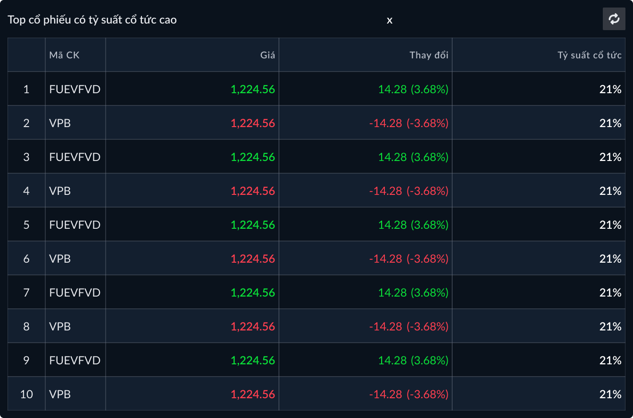Viewport: 633px width, 418px height.
Task: Click the red change value in row 6
Action: pos(408,258)
